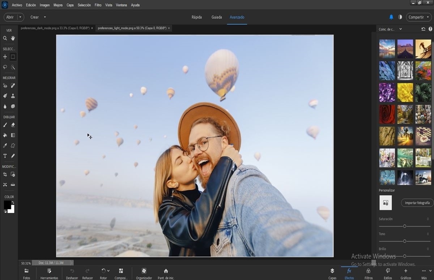
Task: Choose the Crop tool
Action: (x=5, y=174)
